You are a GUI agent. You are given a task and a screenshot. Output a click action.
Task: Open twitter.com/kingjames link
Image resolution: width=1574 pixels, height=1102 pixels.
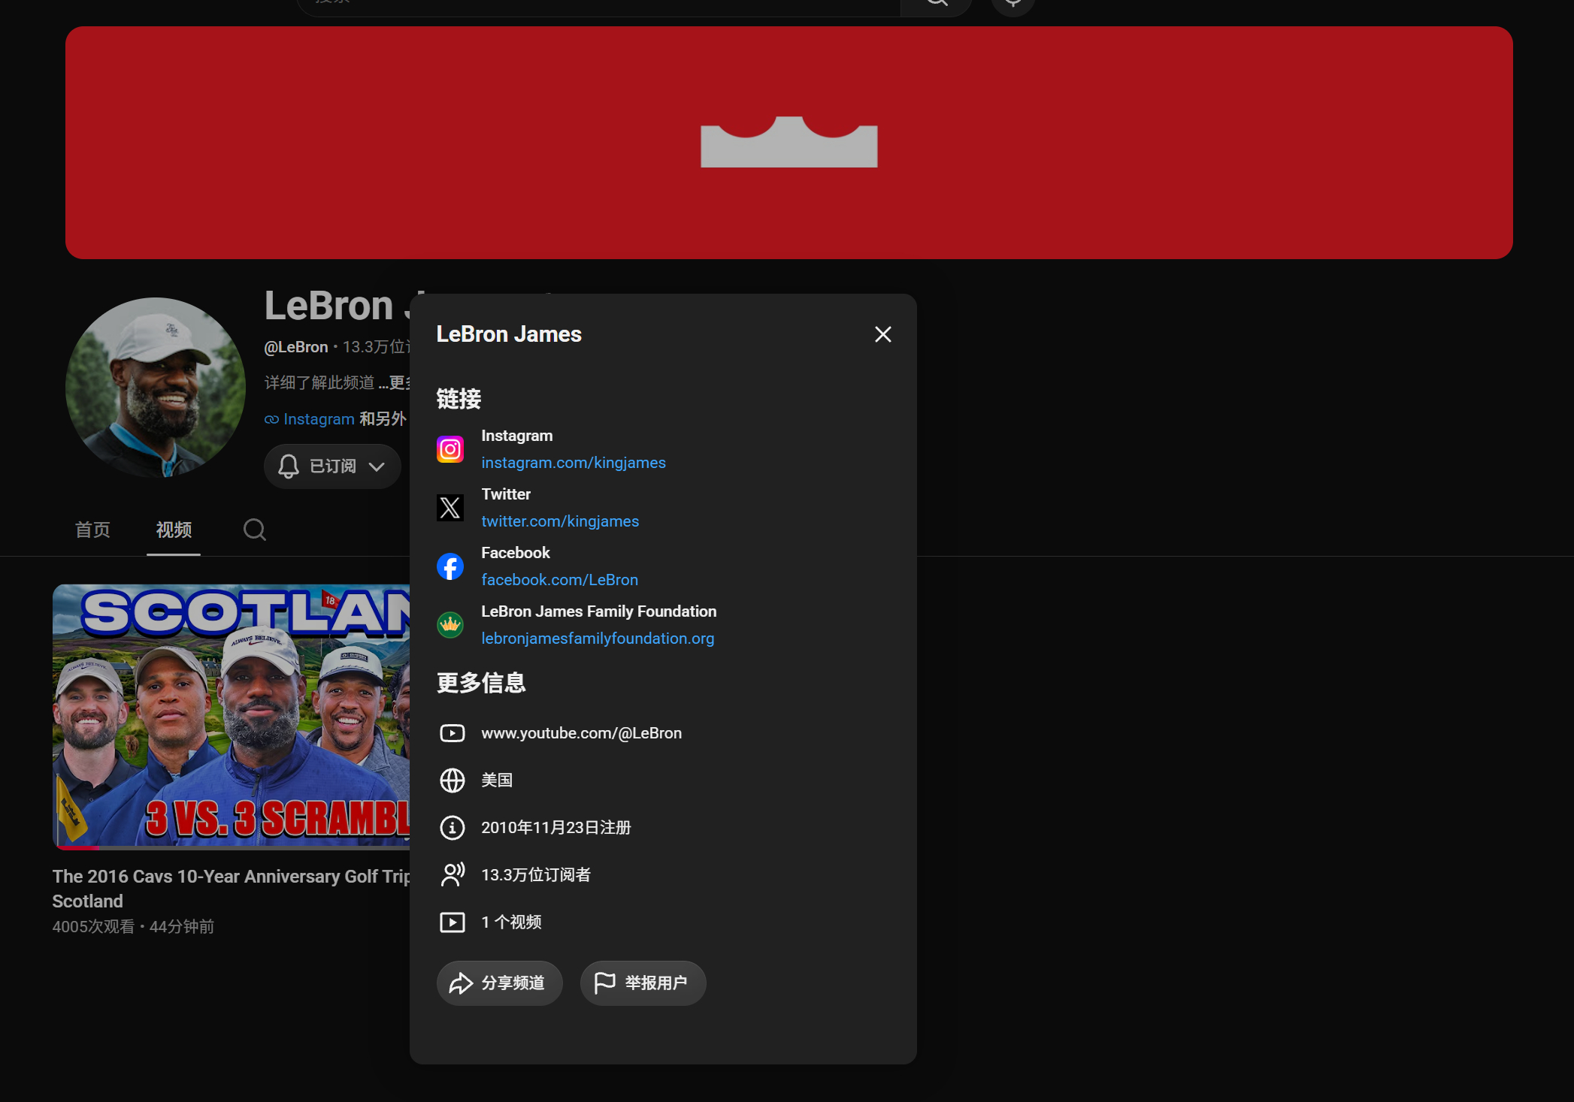pos(560,521)
